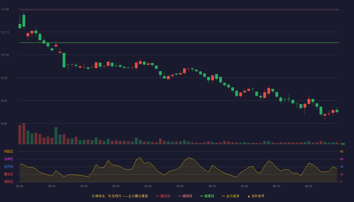354x202 pixels.
Task: Click the 出货区 zone label
Action: 9,159
